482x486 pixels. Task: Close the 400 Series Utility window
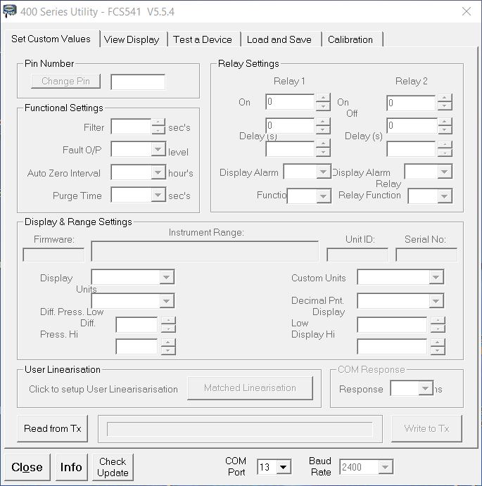pos(466,11)
